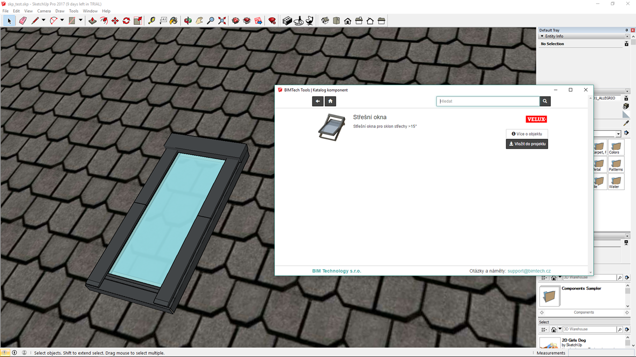Open the Camera menu
Viewport: 636px width, 357px height.
coord(44,11)
